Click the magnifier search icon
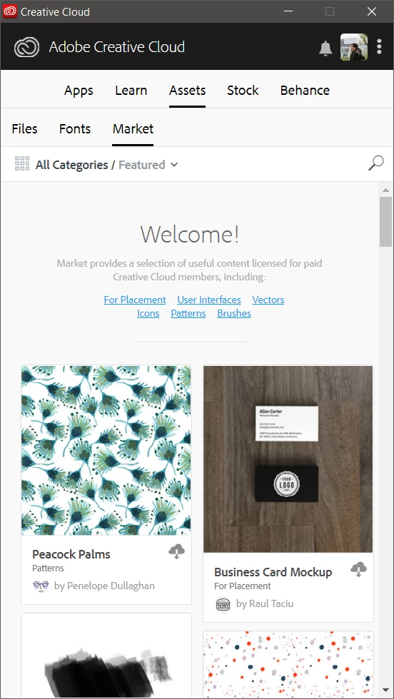Image resolution: width=394 pixels, height=699 pixels. [375, 163]
